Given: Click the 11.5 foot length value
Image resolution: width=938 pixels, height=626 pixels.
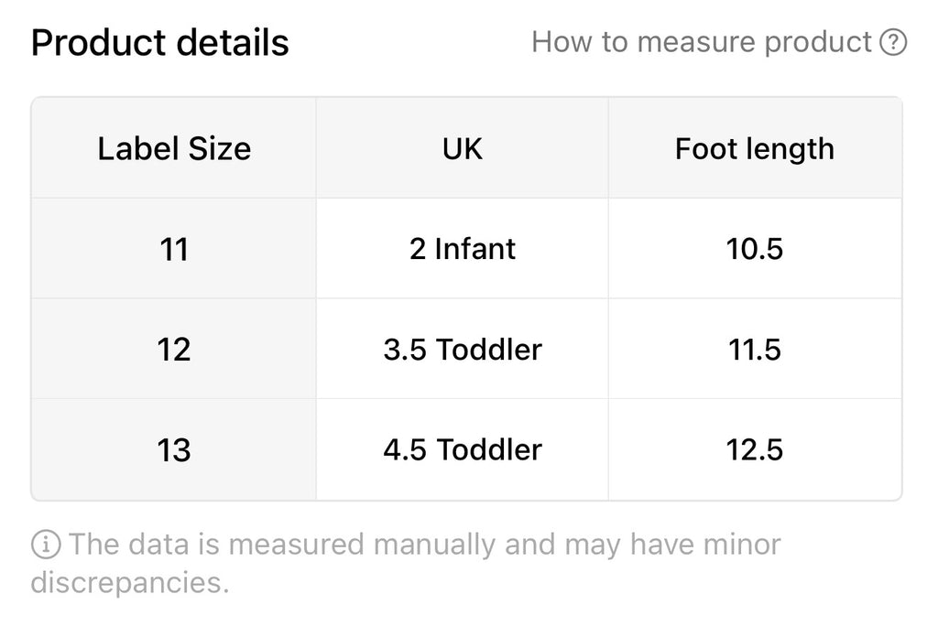Looking at the screenshot, I should tap(755, 349).
